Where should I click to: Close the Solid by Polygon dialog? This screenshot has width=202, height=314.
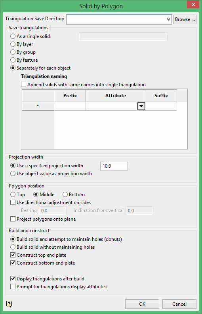point(193,4)
